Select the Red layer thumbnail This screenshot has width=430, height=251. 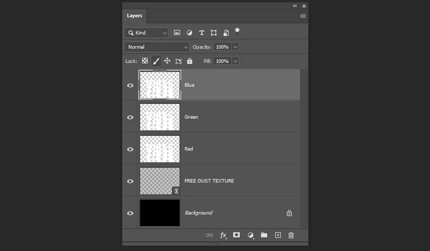pos(160,149)
